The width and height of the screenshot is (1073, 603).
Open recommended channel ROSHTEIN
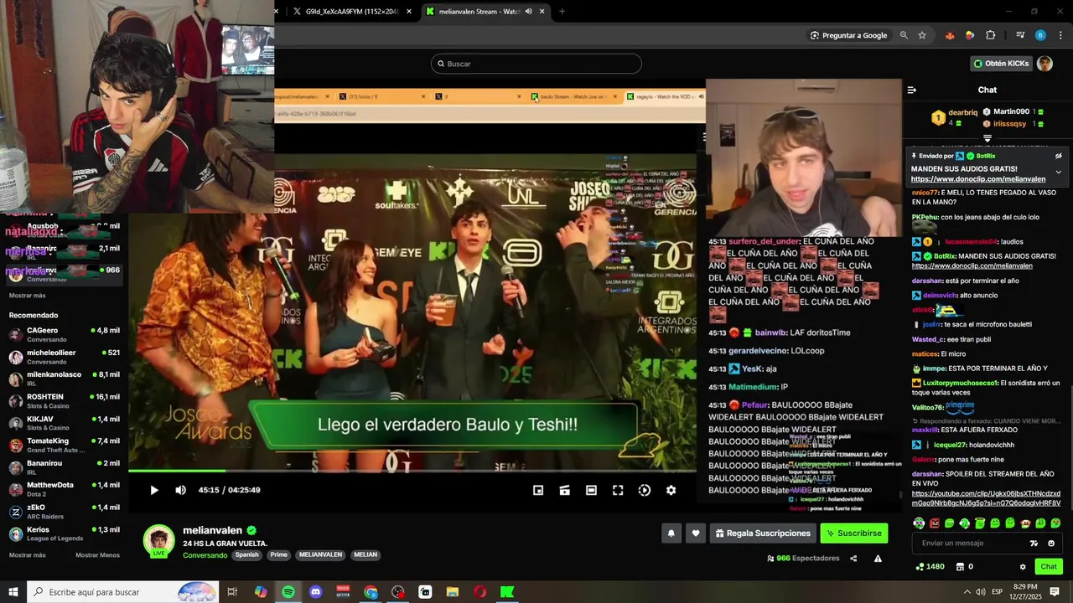[x=64, y=401]
